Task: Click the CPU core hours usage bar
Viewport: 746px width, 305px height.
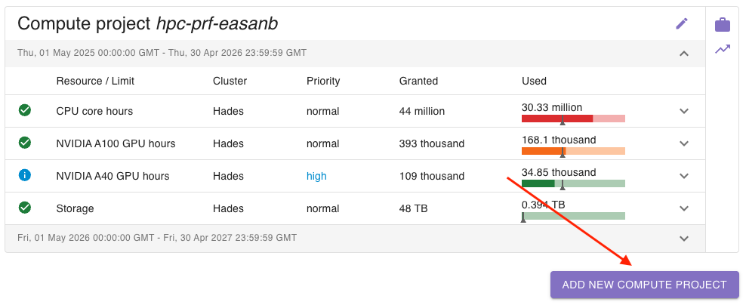Action: point(573,119)
